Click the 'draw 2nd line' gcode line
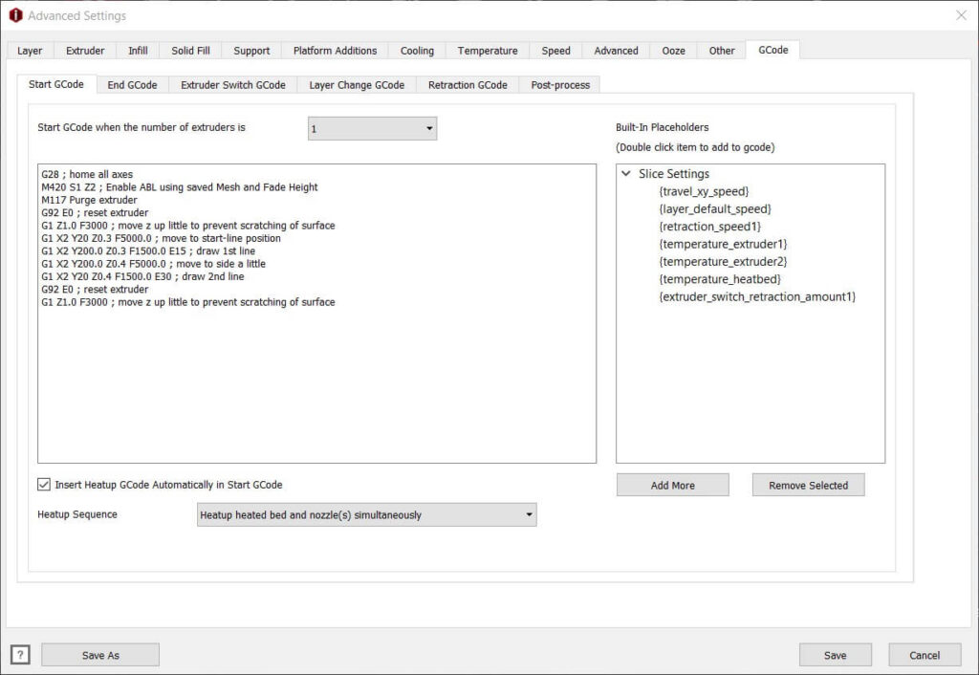979x675 pixels. (143, 276)
